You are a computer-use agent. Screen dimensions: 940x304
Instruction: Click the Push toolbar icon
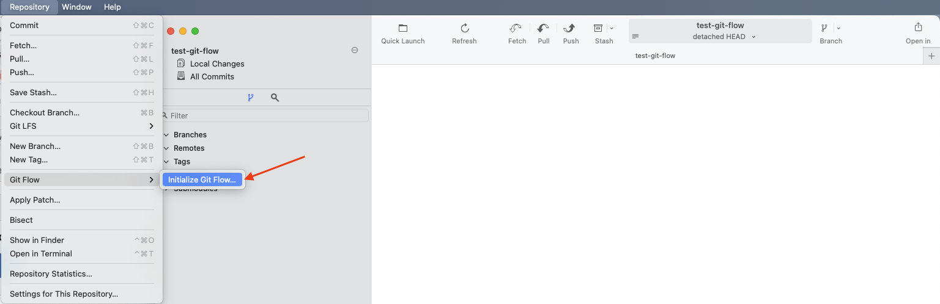(570, 28)
